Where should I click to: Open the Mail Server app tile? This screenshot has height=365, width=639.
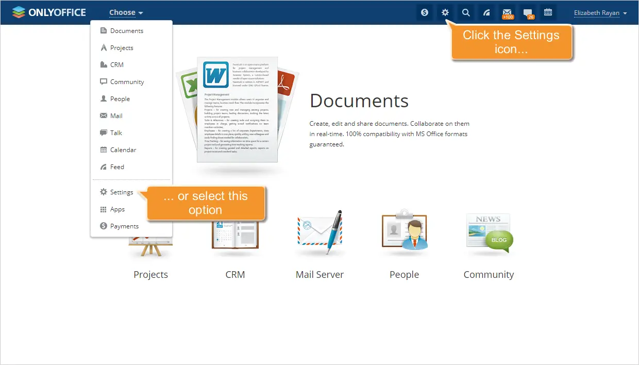pos(320,232)
